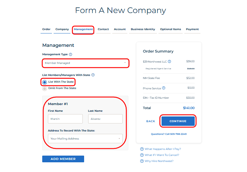This screenshot has height=172, width=247.
Task: Go to the Business Identity tab
Action: [x=143, y=29]
